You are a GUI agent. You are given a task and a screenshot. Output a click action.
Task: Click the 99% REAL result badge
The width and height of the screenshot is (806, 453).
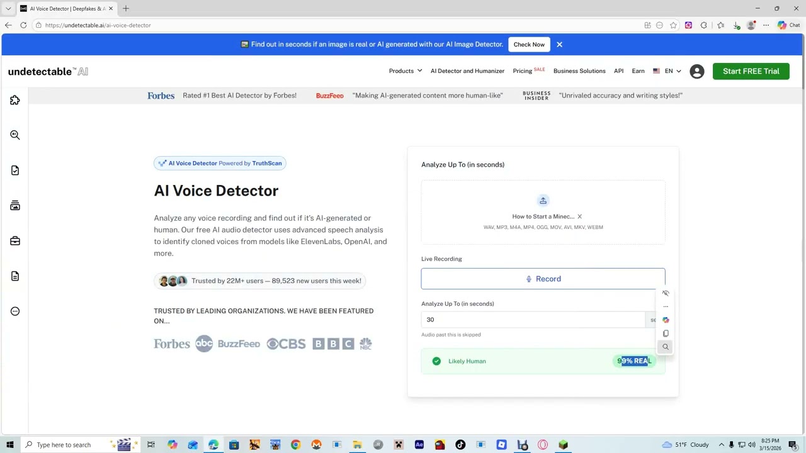634,361
